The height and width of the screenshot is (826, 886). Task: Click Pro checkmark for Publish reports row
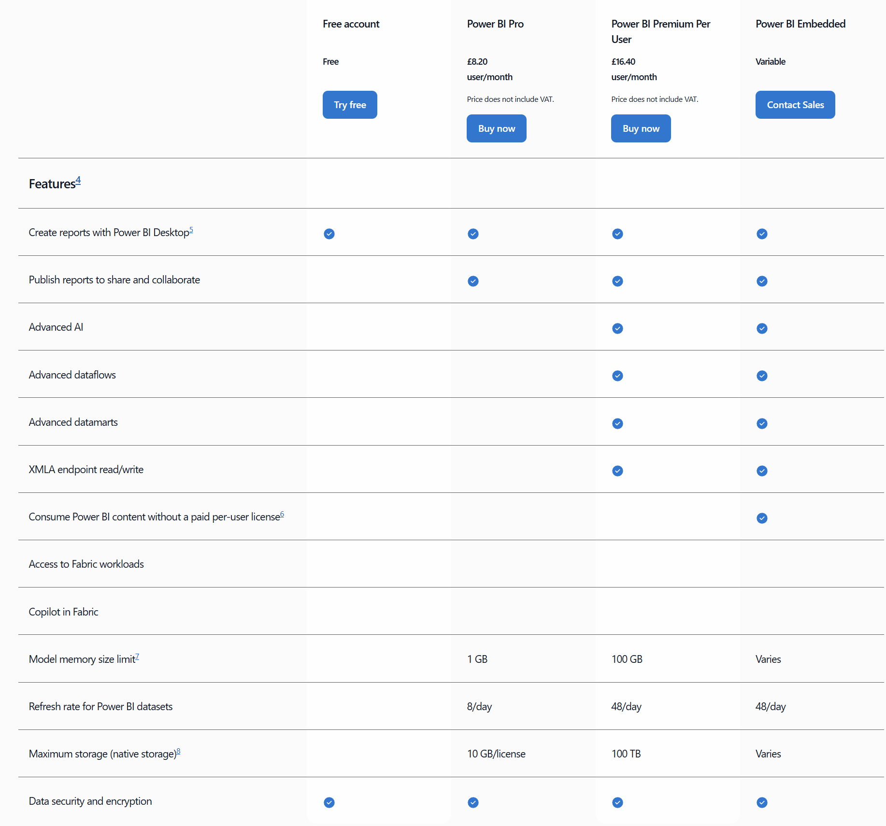click(473, 281)
